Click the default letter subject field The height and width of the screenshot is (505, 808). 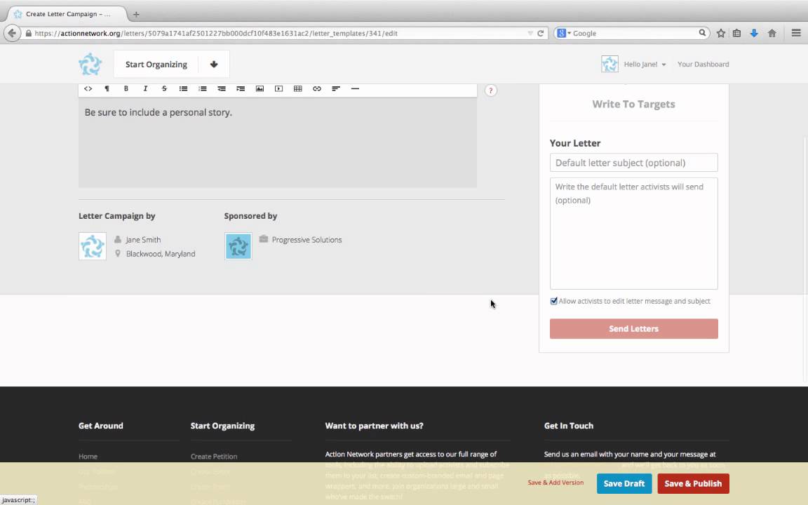click(x=633, y=163)
